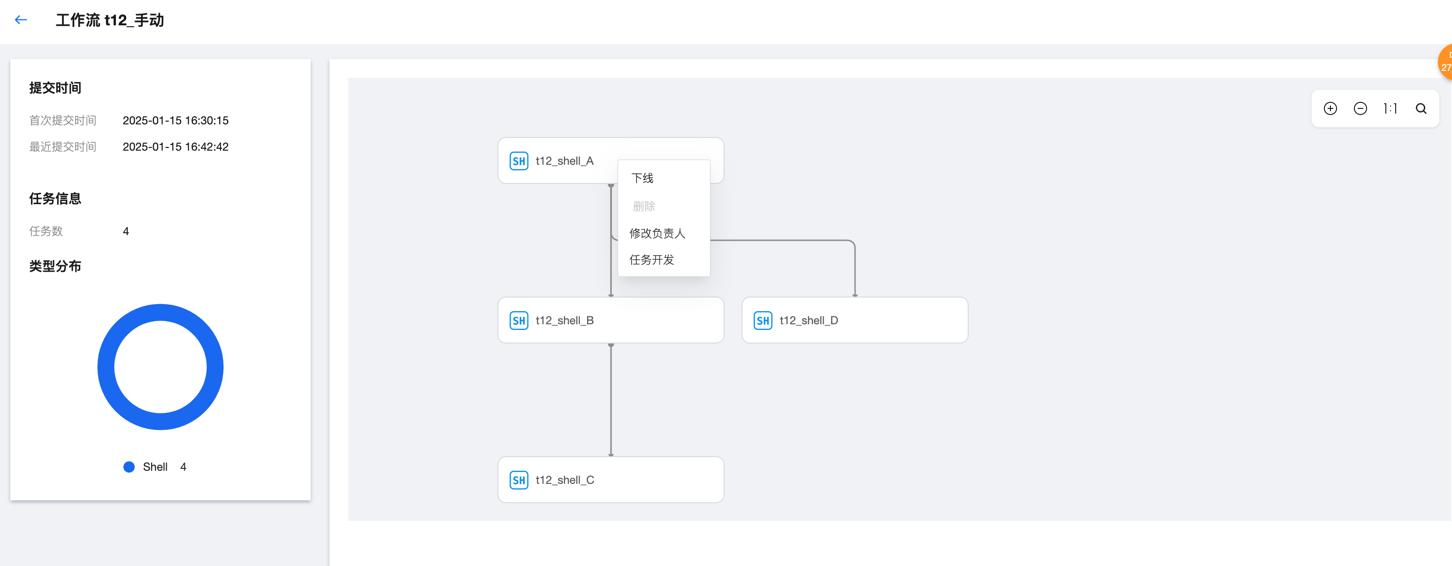Zoom in on the workflow canvas
The image size is (1452, 566).
(x=1330, y=108)
